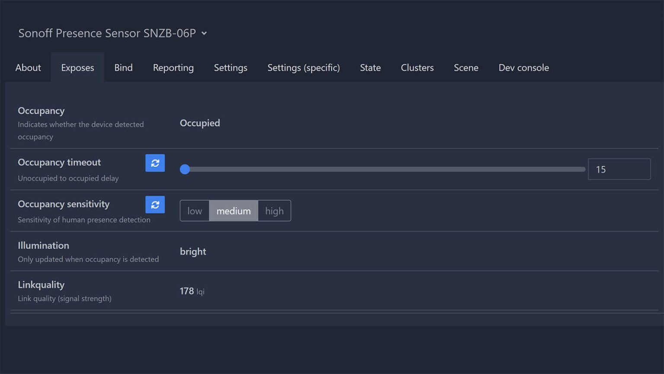Switch to the Exposes tab

pyautogui.click(x=77, y=68)
